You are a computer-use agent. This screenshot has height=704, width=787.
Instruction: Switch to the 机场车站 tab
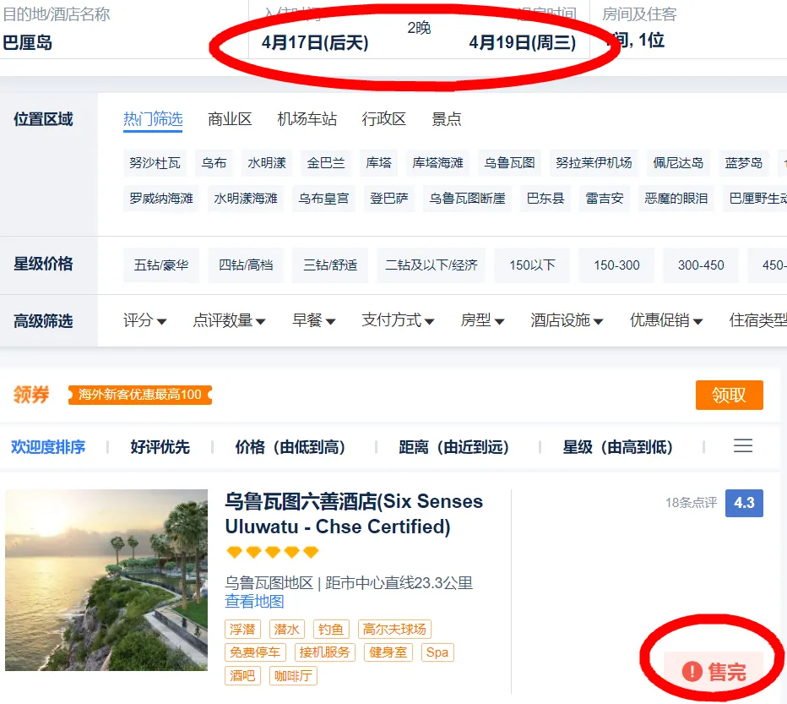coord(307,119)
